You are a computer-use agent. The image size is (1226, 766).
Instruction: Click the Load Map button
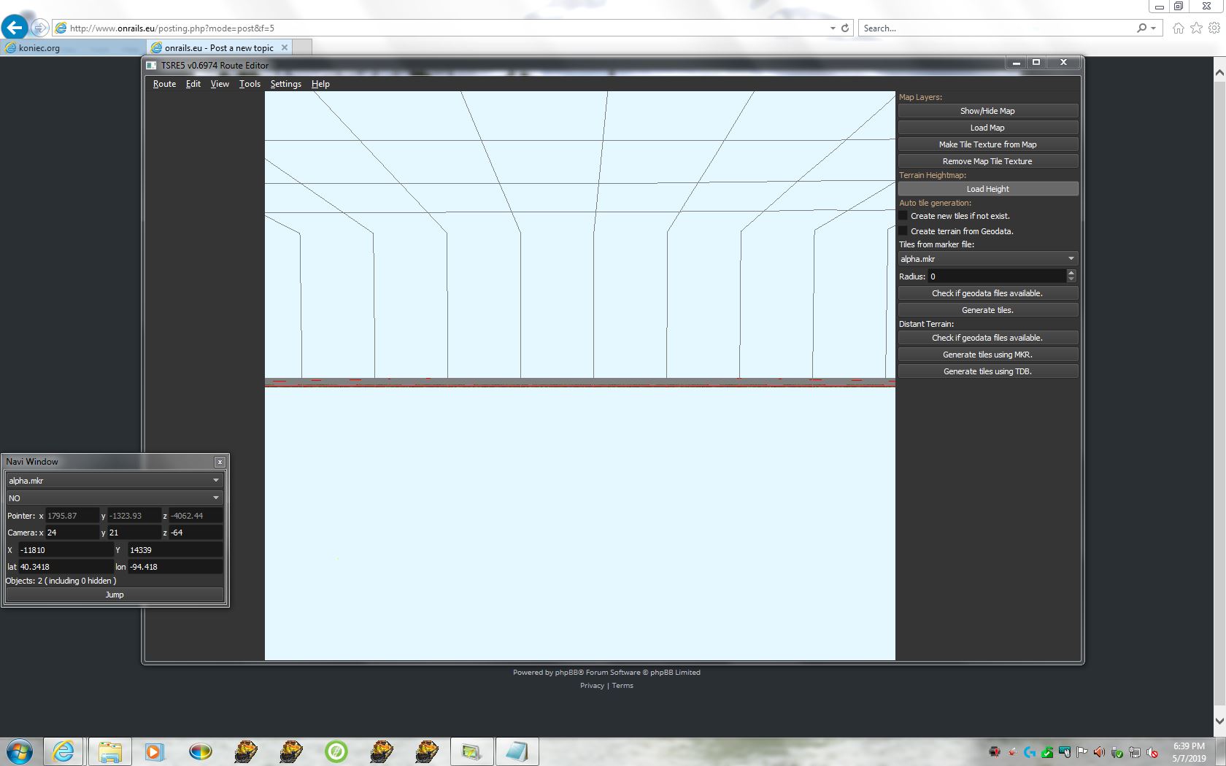pos(988,128)
